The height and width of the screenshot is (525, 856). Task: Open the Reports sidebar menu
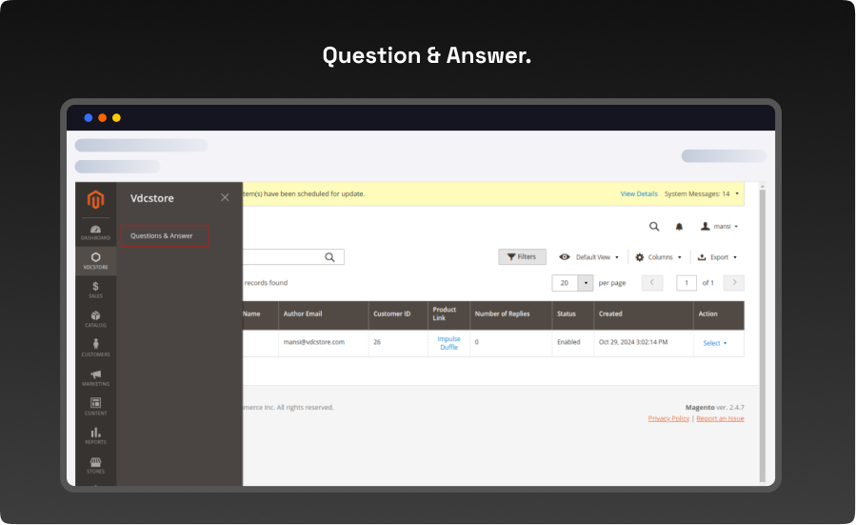click(95, 436)
